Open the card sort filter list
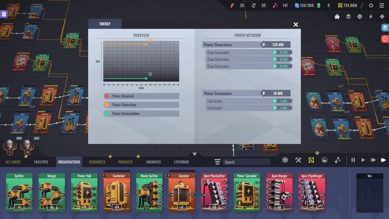 point(218,162)
